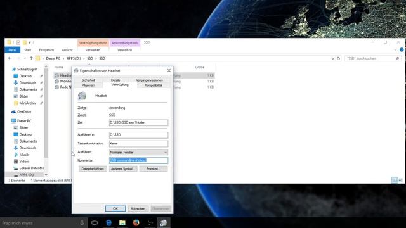Open the Datei ribbon tab
This screenshot has width=406, height=228.
coord(13,50)
